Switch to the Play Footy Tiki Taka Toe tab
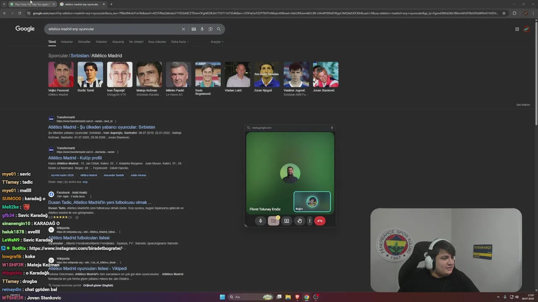This screenshot has width=538, height=302. [x=33, y=4]
